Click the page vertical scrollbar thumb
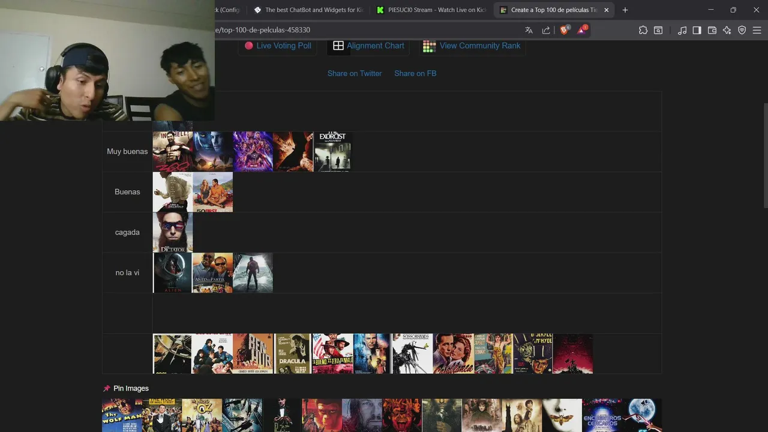This screenshot has height=432, width=768. pyautogui.click(x=765, y=156)
